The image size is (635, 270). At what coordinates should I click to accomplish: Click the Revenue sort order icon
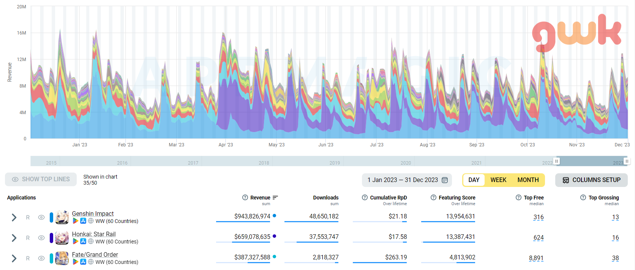[x=275, y=198]
